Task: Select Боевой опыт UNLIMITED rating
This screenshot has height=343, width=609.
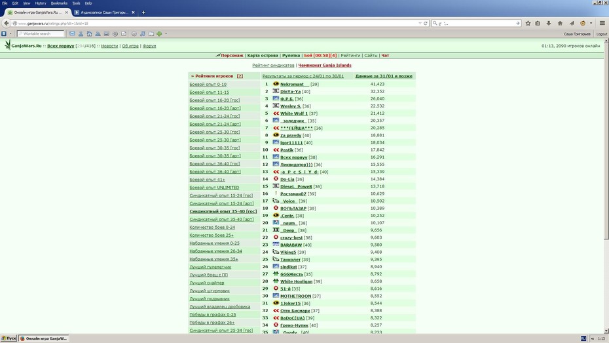Action: point(214,188)
